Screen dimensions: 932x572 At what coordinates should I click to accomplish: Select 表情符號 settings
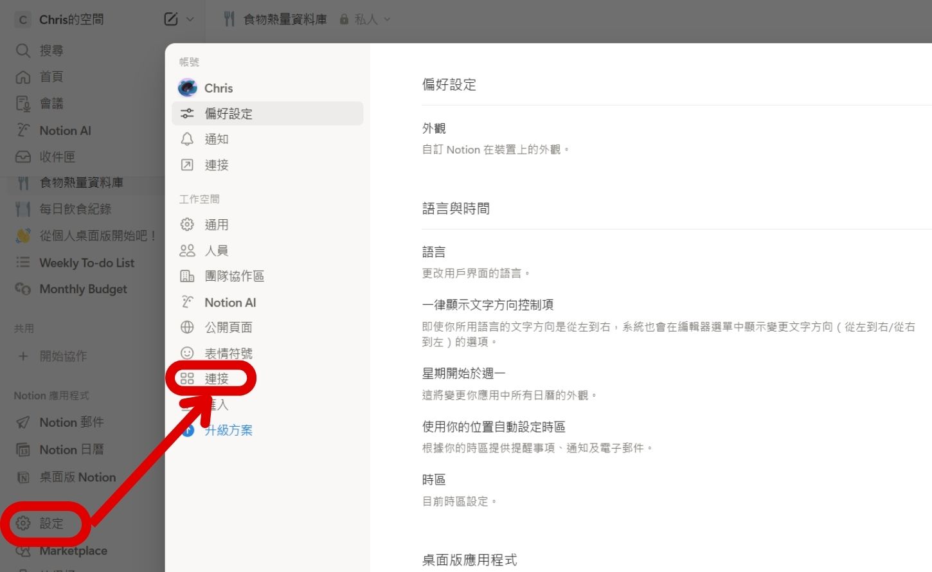point(229,353)
